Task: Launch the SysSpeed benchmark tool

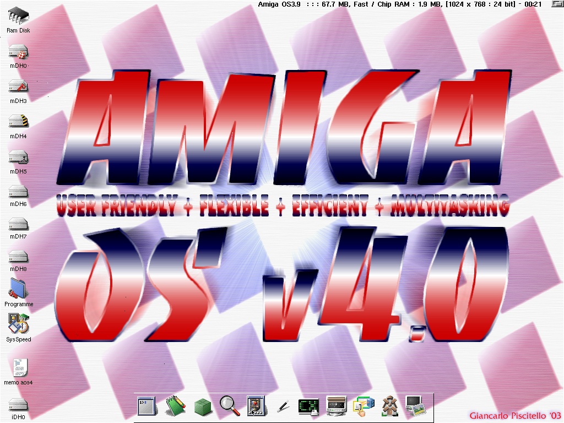Action: [x=18, y=324]
